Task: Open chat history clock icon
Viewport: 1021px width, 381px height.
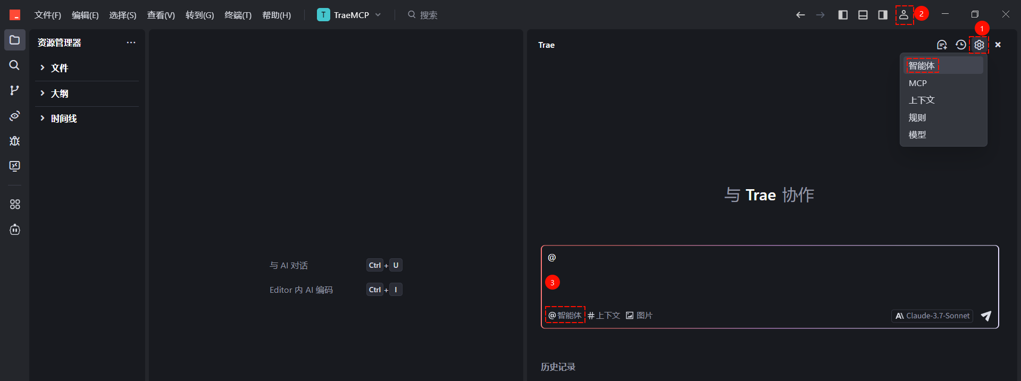Action: 960,45
